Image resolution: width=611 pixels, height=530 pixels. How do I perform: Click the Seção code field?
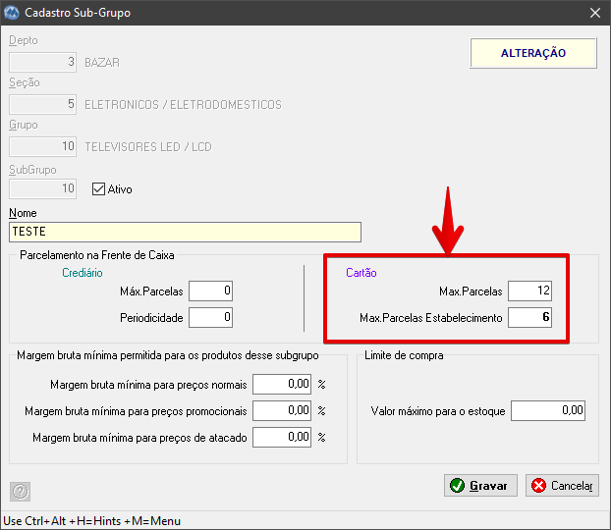43,104
